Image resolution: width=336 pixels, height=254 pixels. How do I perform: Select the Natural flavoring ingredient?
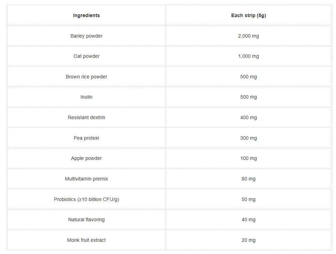tap(86, 220)
